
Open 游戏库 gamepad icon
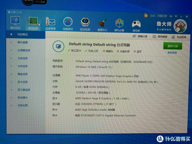click(136, 25)
